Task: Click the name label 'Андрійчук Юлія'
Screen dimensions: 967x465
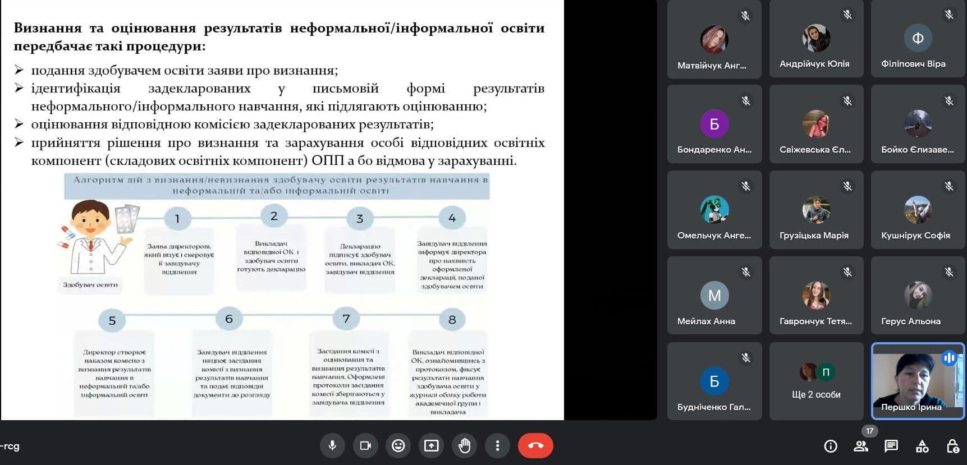Action: pyautogui.click(x=814, y=64)
